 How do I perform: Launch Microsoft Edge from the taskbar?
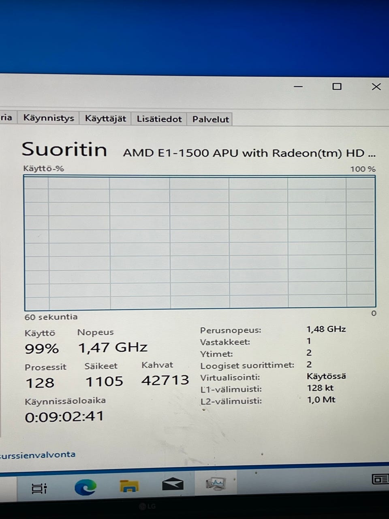(x=85, y=487)
